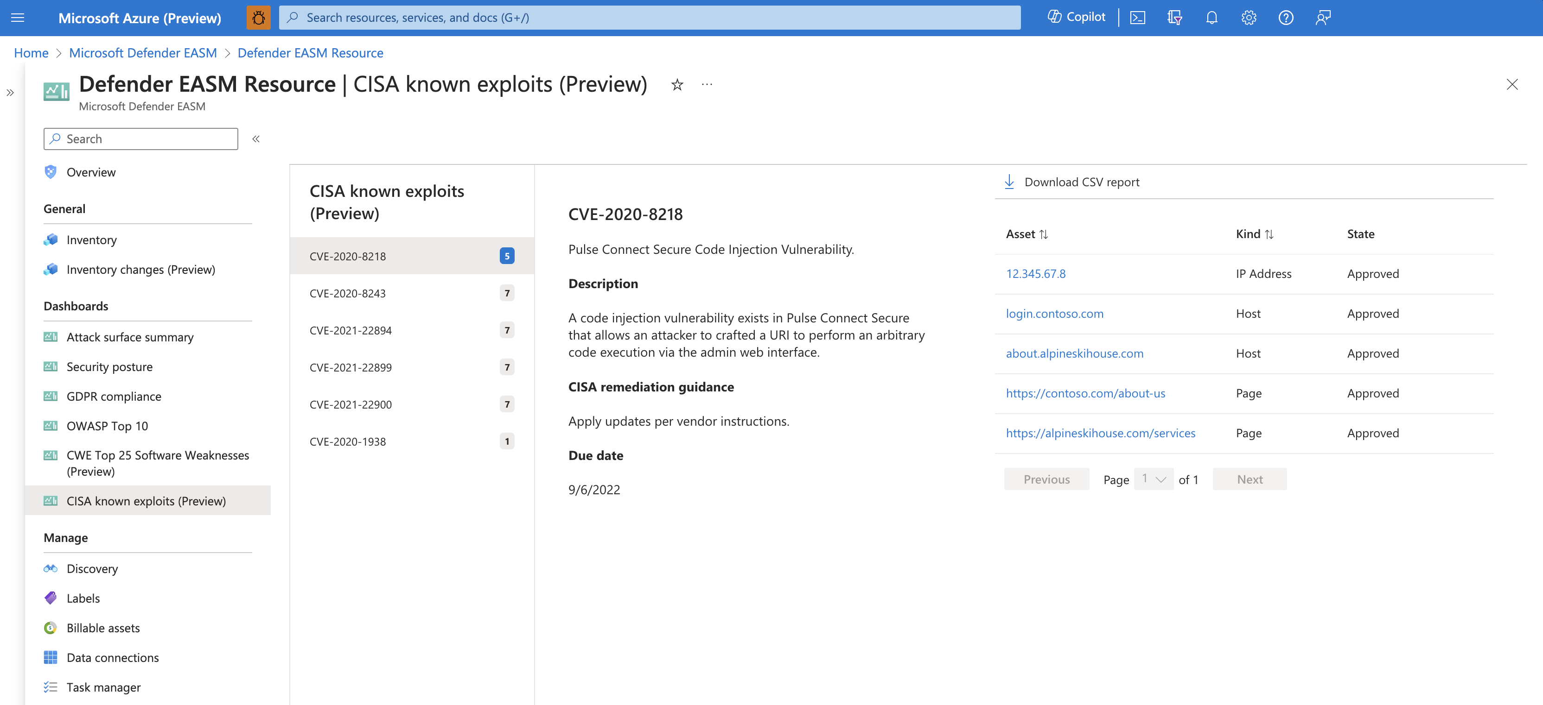Expand the sidebar collapse arrow
Screen dimensions: 1543x705
click(x=256, y=138)
